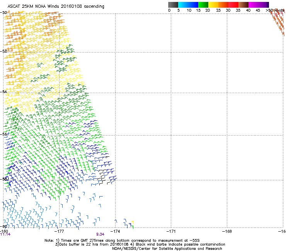Click the brown 35-40 knots legend segment
Image resolution: width=286 pixels, height=251 pixels.
tap(243, 5)
